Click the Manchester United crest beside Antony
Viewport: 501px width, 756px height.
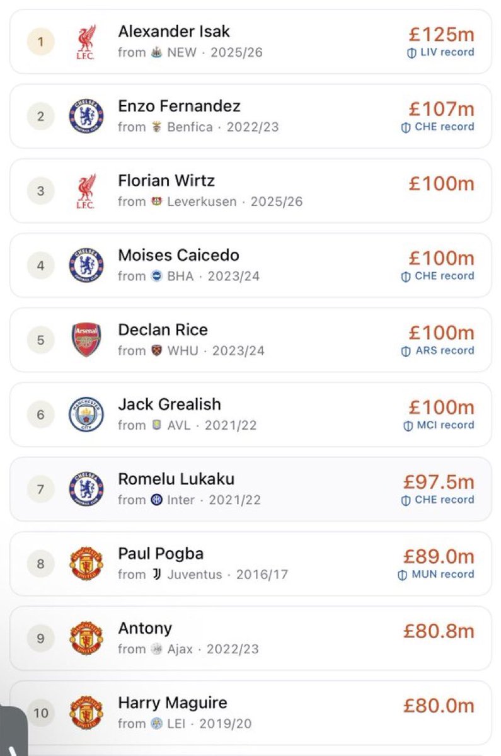click(86, 638)
